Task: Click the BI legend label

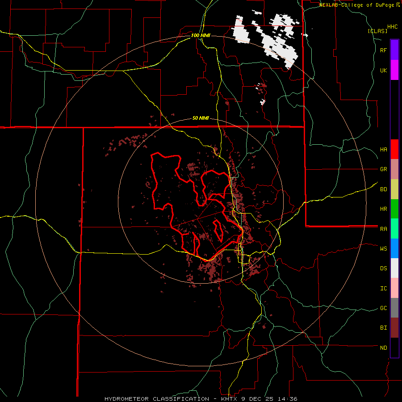Action: [x=383, y=328]
